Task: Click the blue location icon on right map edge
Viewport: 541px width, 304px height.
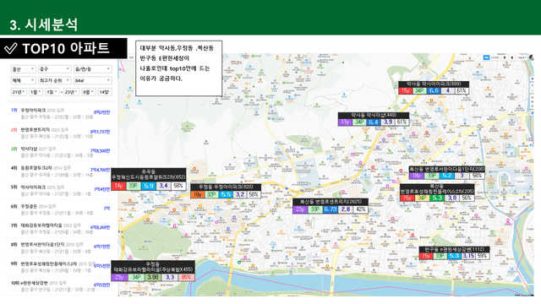Action: [533, 112]
